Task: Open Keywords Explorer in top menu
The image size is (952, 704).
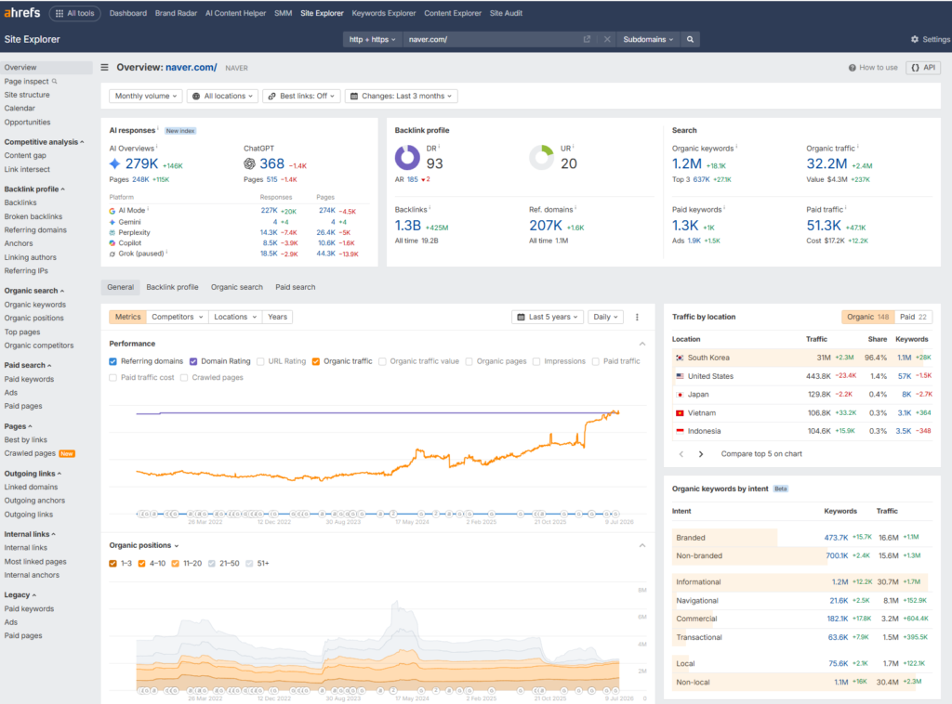Action: (x=384, y=13)
